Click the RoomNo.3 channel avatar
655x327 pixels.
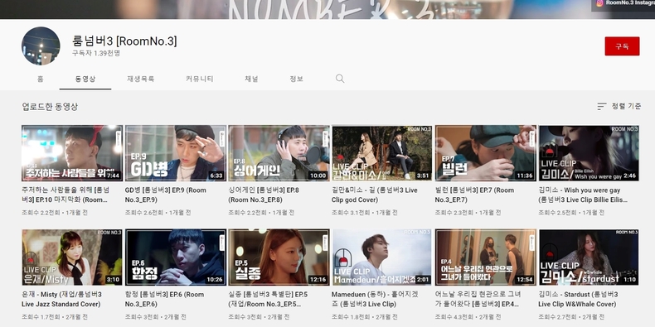click(41, 46)
